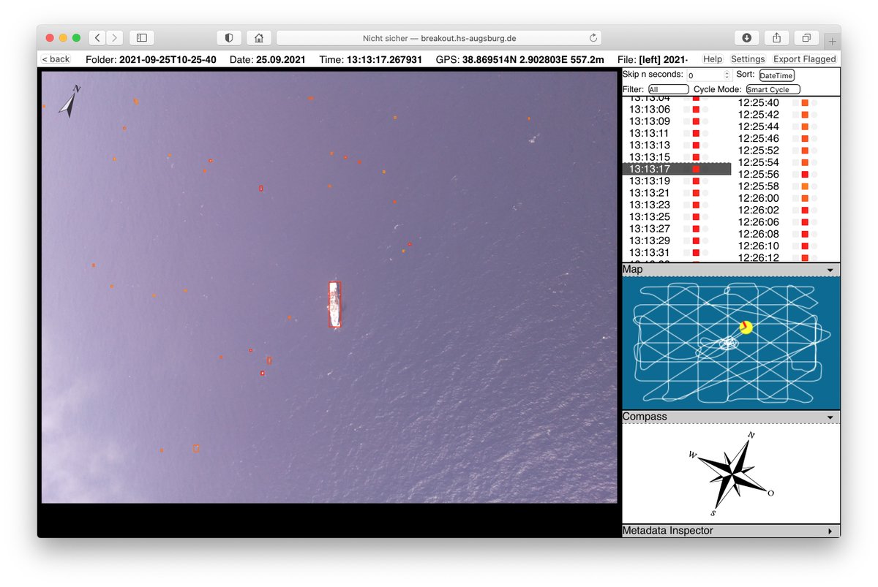Show the Safari sidebar
878x587 pixels.
pos(142,37)
